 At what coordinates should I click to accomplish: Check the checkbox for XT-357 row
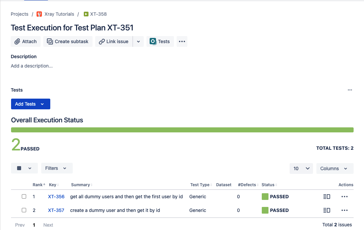(x=24, y=210)
